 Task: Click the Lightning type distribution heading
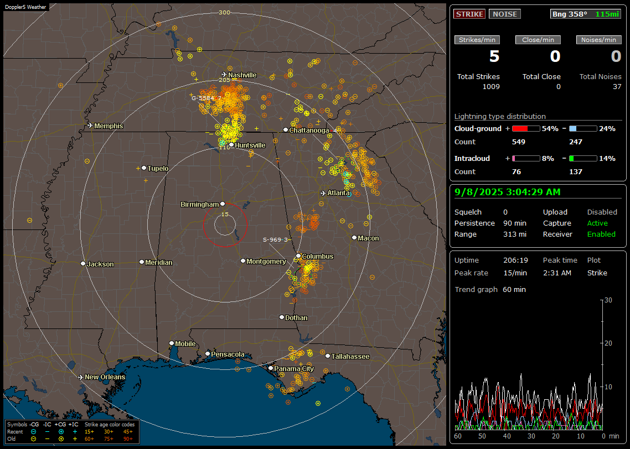(x=500, y=116)
